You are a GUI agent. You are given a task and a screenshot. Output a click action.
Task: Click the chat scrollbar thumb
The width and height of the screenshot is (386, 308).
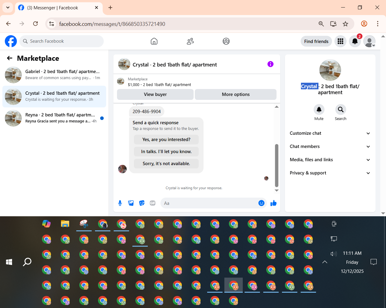pyautogui.click(x=277, y=165)
